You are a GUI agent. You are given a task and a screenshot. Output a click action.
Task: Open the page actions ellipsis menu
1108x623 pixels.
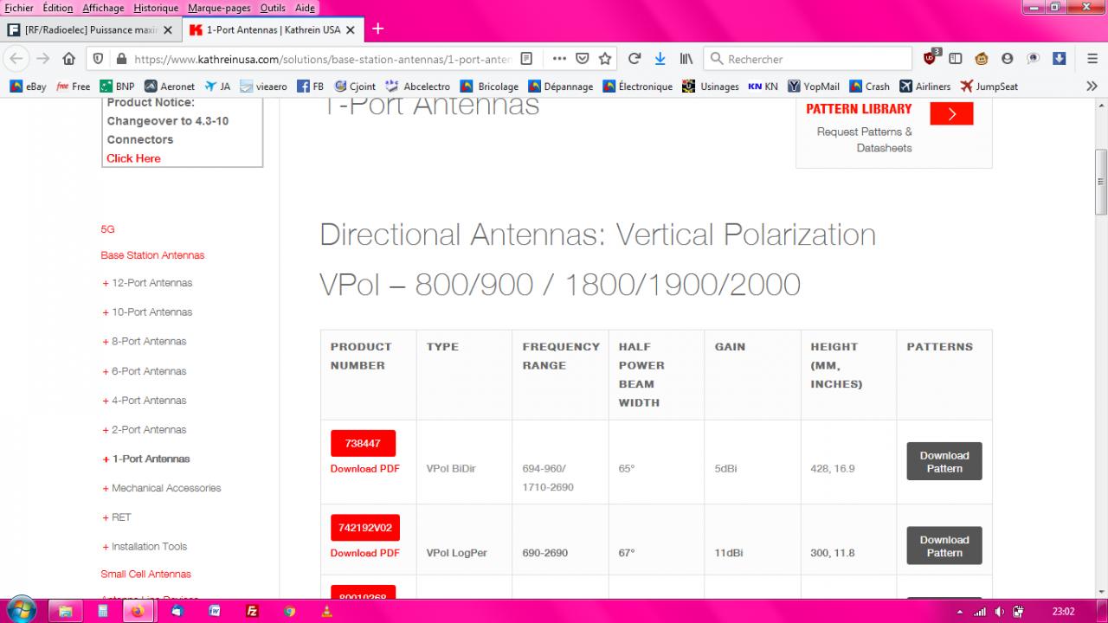pyautogui.click(x=559, y=59)
